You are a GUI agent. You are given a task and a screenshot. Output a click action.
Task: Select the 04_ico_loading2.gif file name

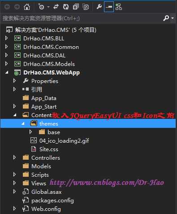[64, 141]
